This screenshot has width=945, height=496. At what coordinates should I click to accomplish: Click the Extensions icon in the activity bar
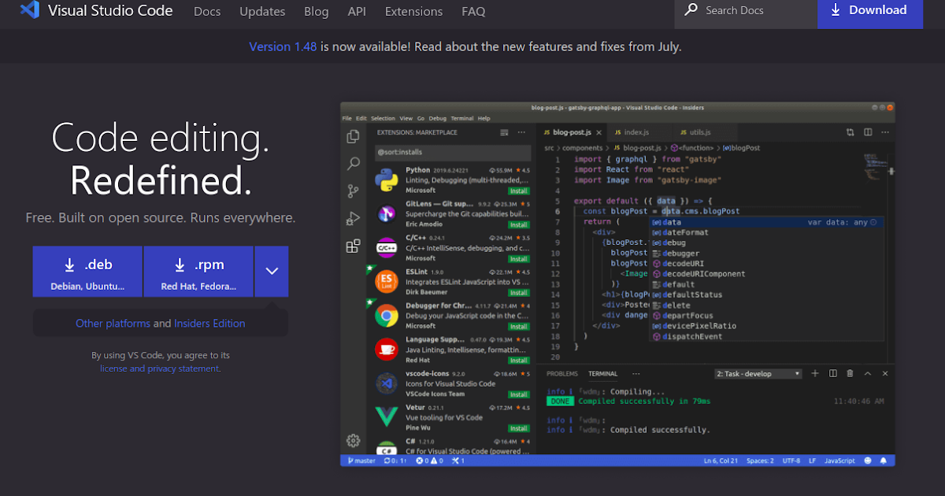[354, 246]
